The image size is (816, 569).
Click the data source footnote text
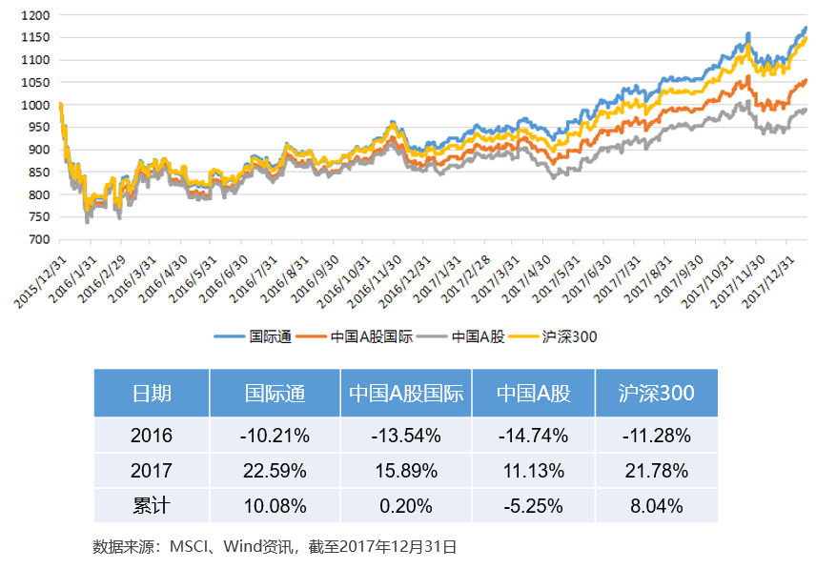click(275, 547)
